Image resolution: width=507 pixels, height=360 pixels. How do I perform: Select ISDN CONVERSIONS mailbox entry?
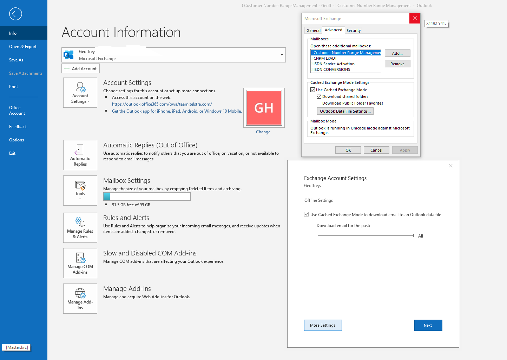click(346, 69)
